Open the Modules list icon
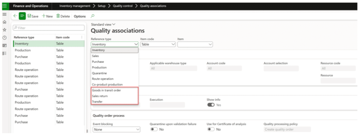 click(x=4, y=53)
